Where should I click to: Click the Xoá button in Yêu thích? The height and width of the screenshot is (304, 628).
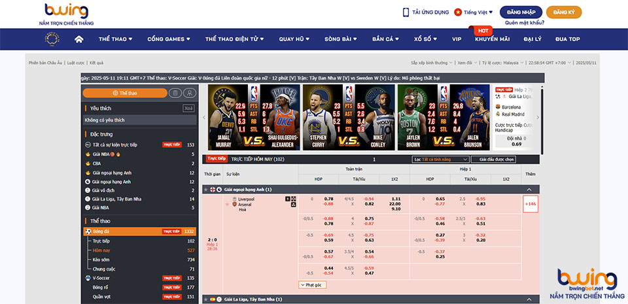(188, 108)
